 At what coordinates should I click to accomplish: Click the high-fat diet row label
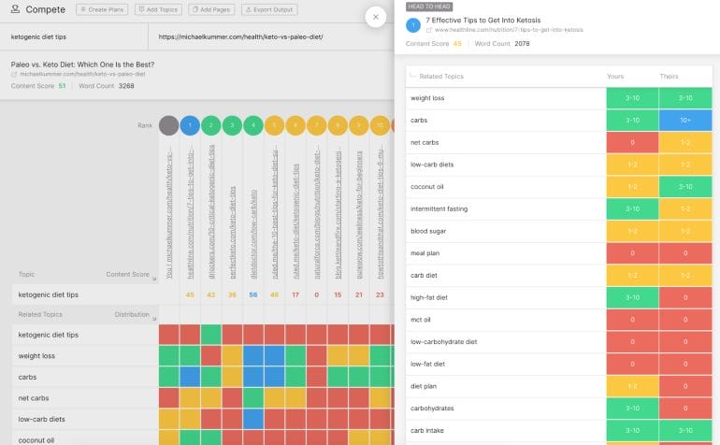429,297
